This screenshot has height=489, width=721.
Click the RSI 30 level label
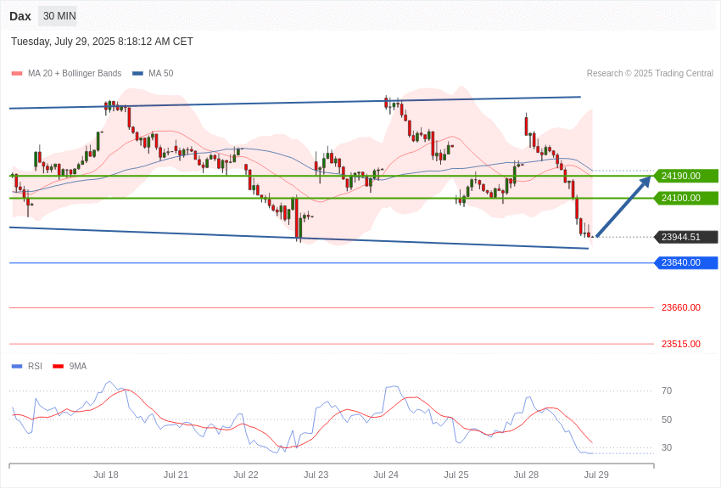click(x=667, y=447)
